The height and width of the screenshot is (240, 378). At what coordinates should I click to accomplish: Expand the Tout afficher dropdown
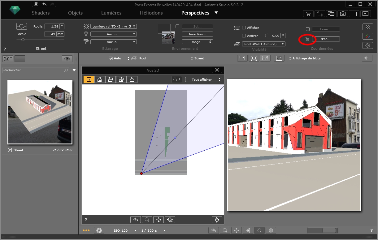click(203, 79)
